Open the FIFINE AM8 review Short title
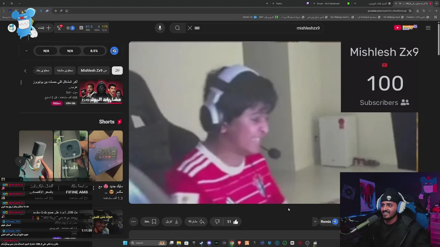The width and height of the screenshot is (440, 247). point(76,189)
